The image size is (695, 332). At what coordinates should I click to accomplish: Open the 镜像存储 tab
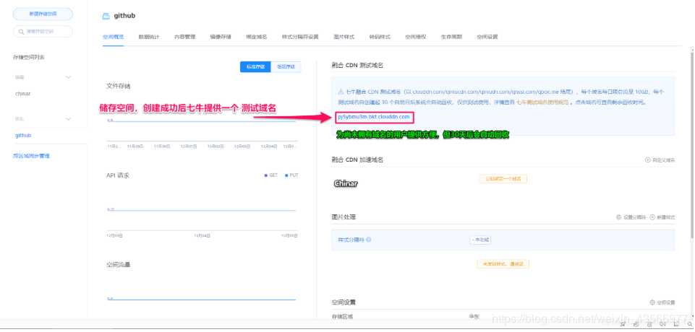tap(221, 37)
